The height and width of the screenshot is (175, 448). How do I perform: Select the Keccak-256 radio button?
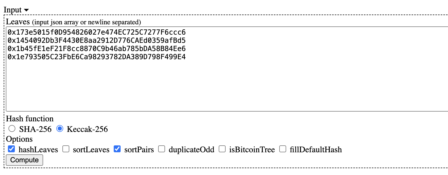(x=60, y=129)
